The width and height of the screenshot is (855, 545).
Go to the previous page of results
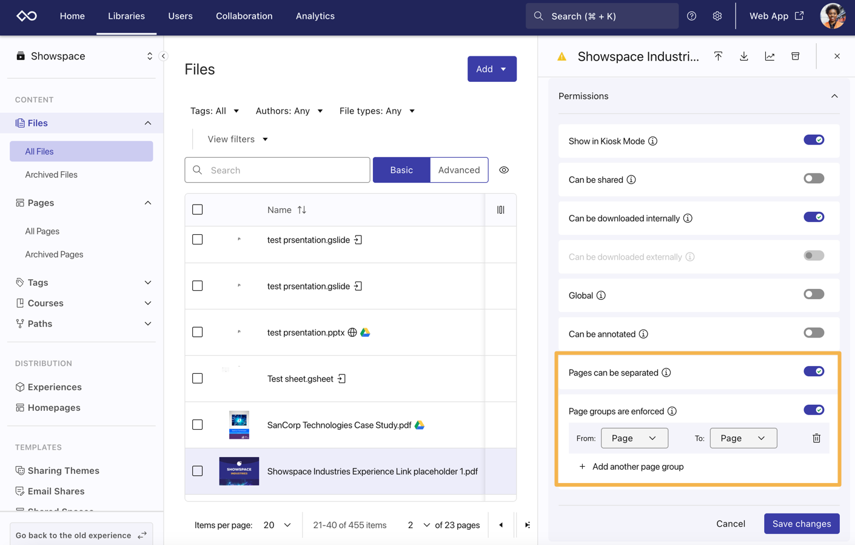click(501, 525)
